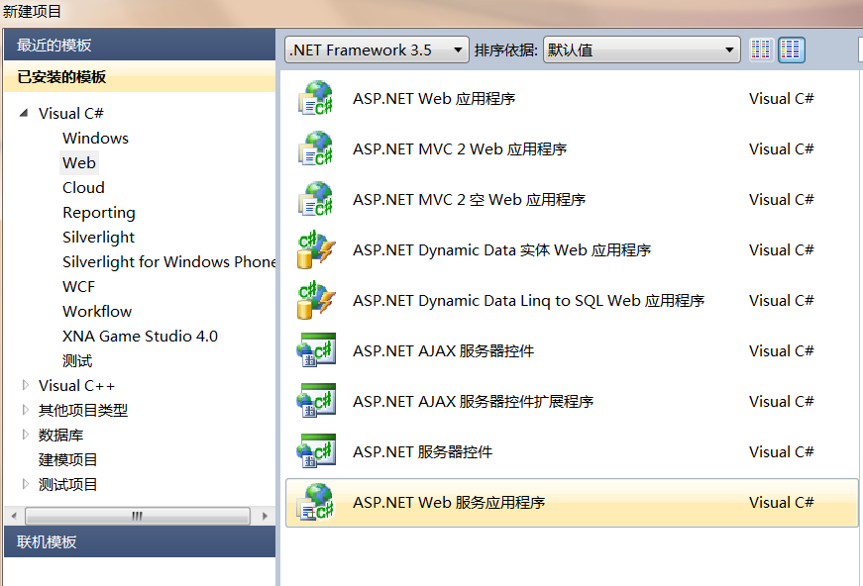The image size is (863, 586).
Task: Collapse the Visual C# tree node
Action: [24, 113]
